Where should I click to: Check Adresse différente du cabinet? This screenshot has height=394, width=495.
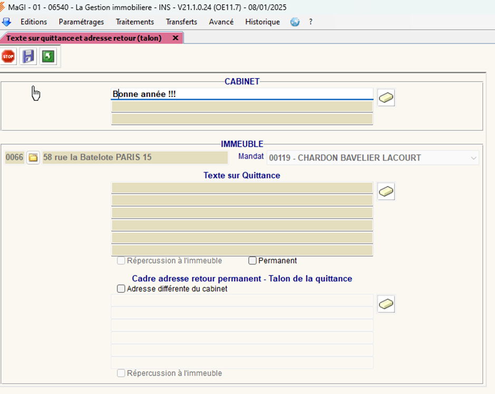click(121, 289)
